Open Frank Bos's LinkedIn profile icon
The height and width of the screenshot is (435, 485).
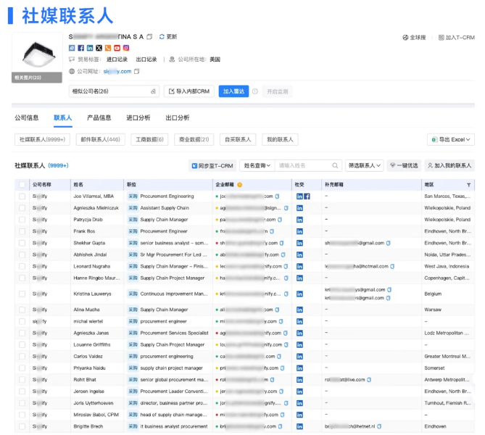click(299, 231)
